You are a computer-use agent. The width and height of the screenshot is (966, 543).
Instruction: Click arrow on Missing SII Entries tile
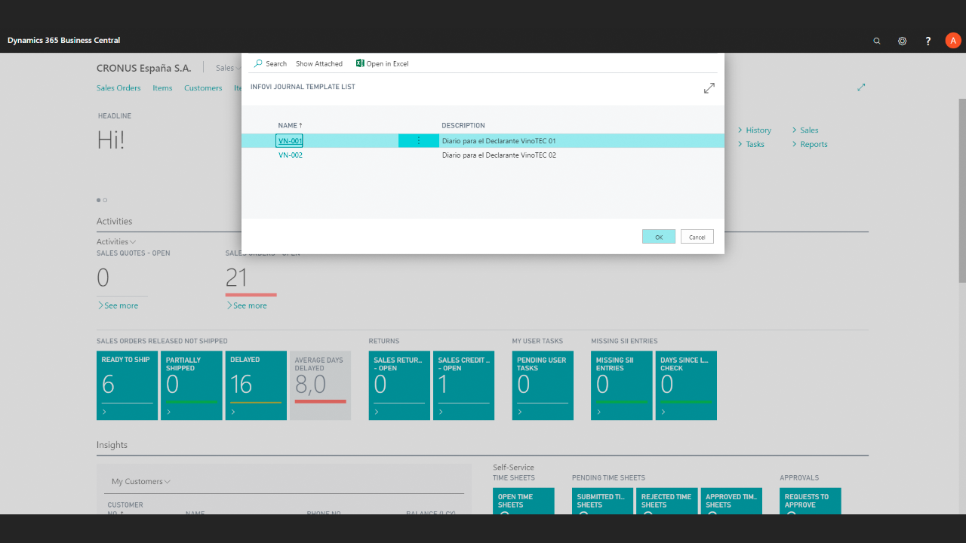coord(598,413)
